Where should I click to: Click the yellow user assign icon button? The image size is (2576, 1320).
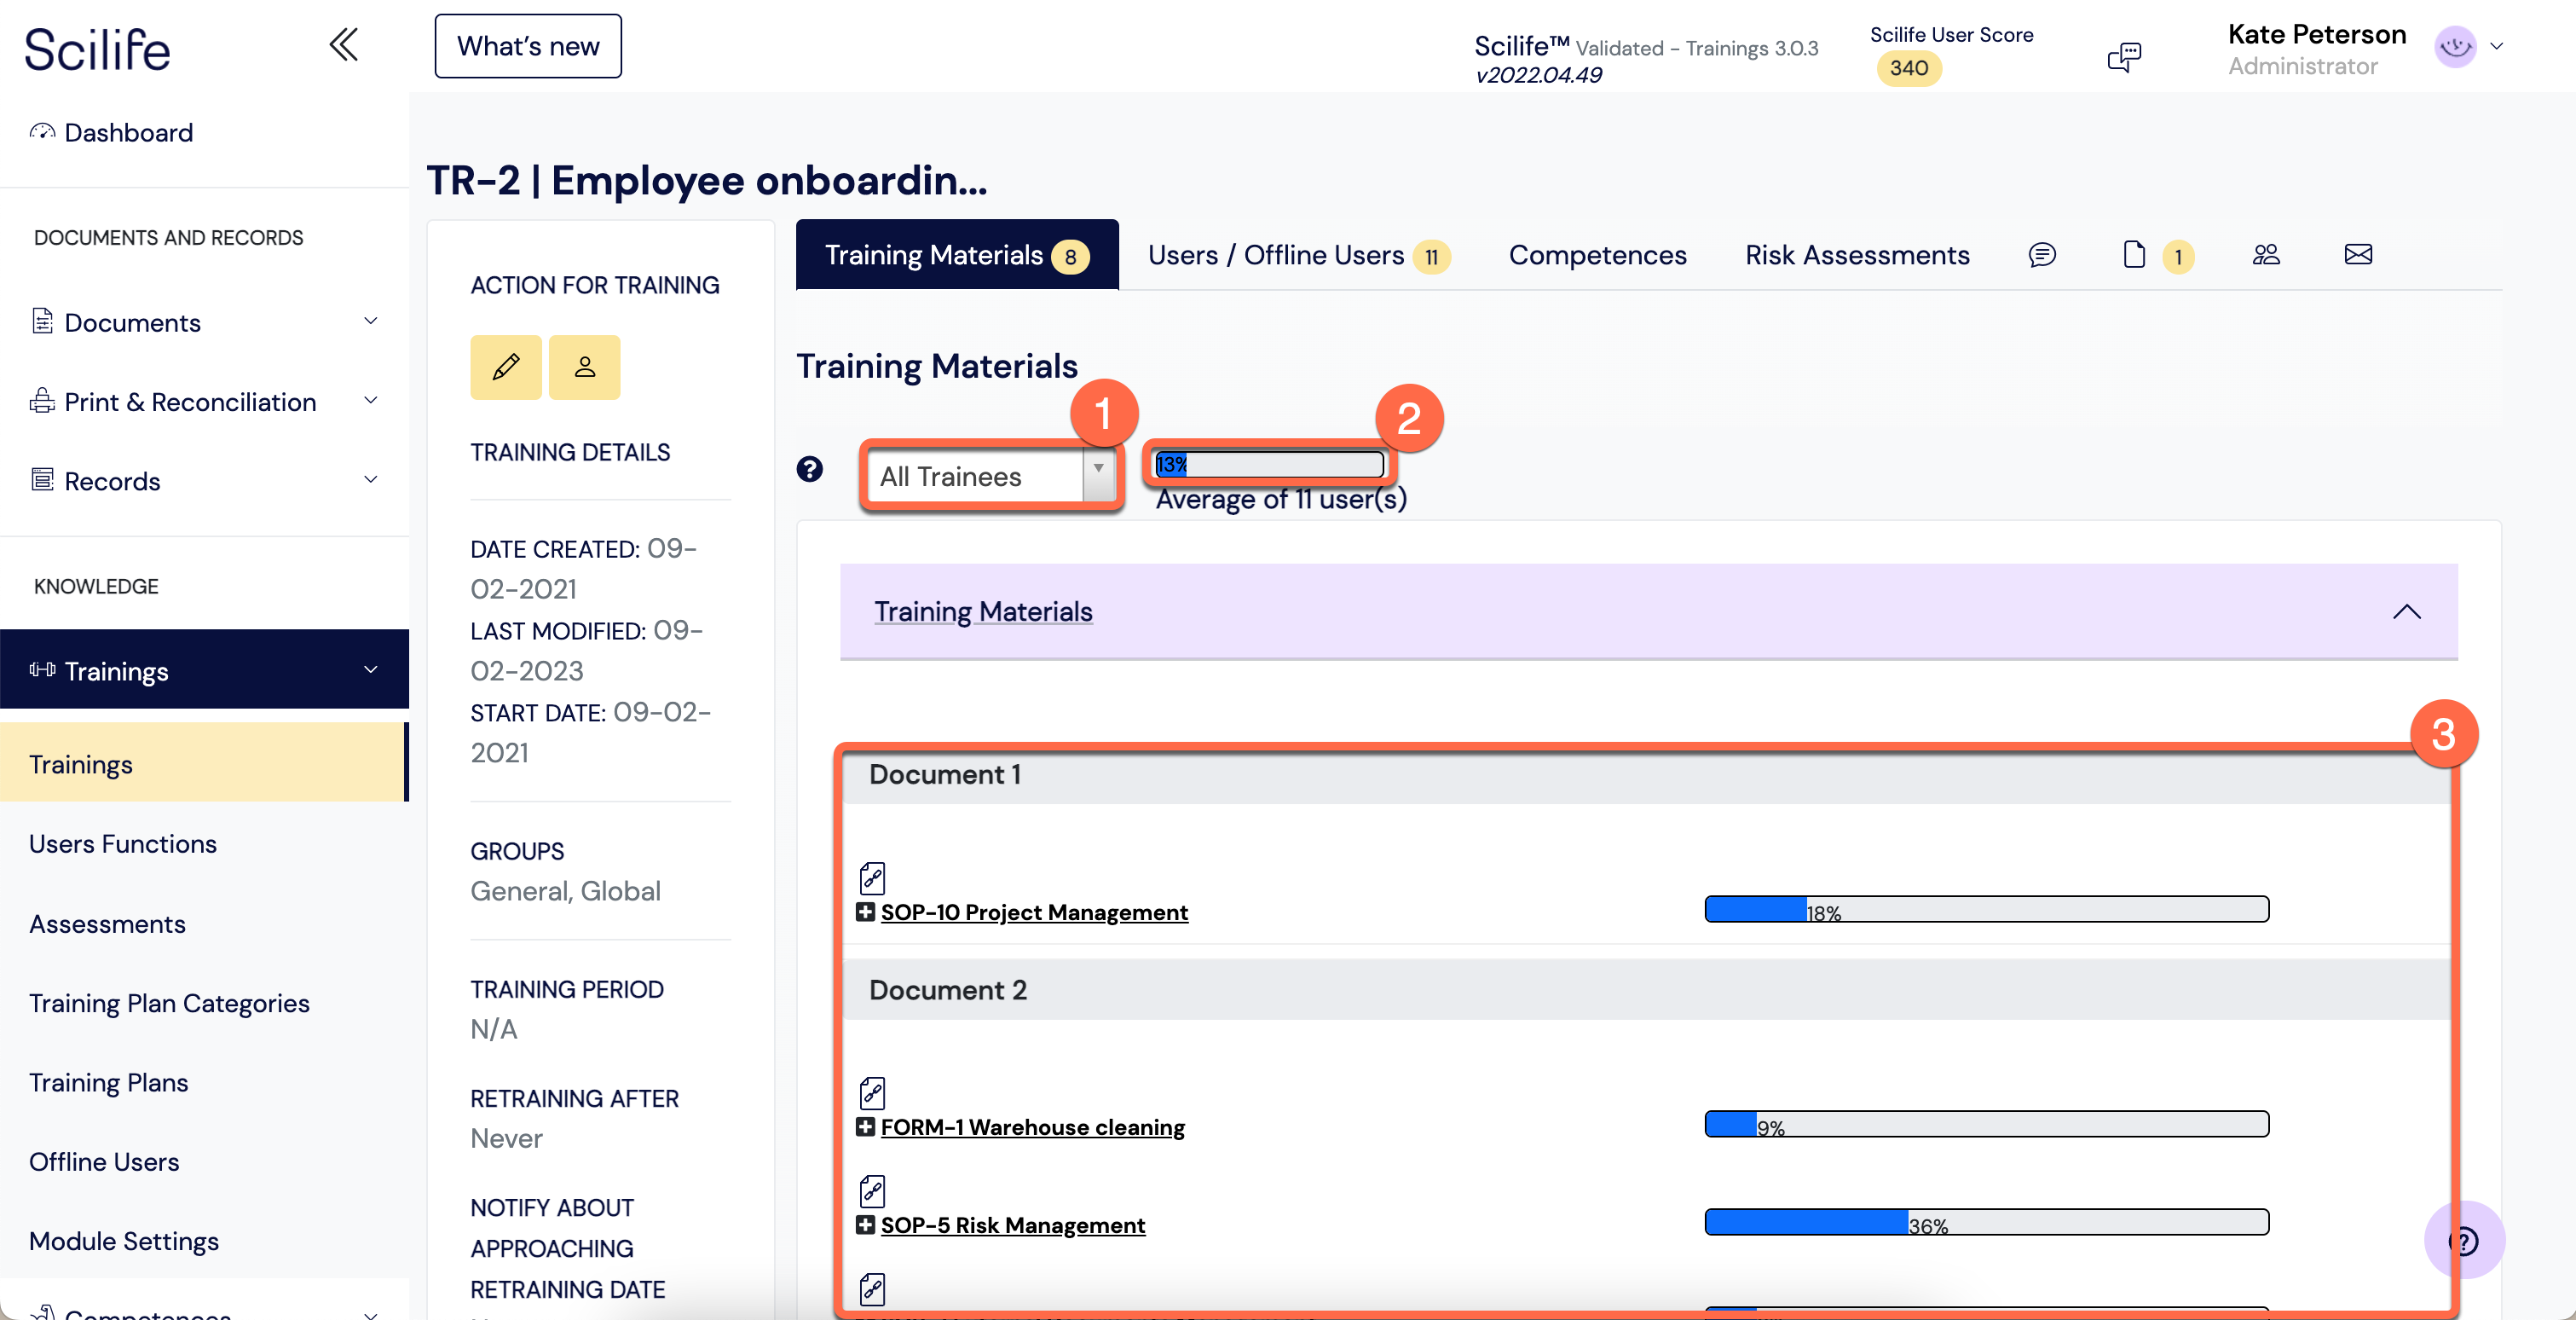(585, 367)
